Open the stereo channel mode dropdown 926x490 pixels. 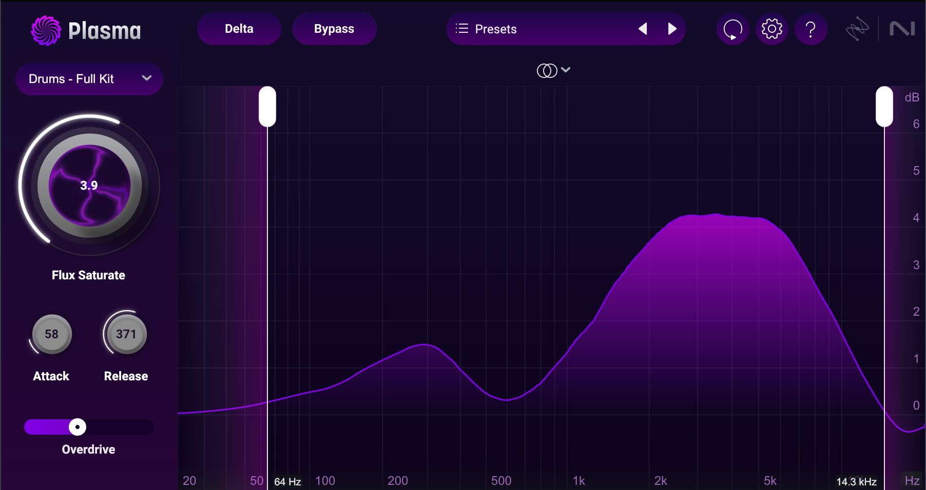[x=553, y=70]
